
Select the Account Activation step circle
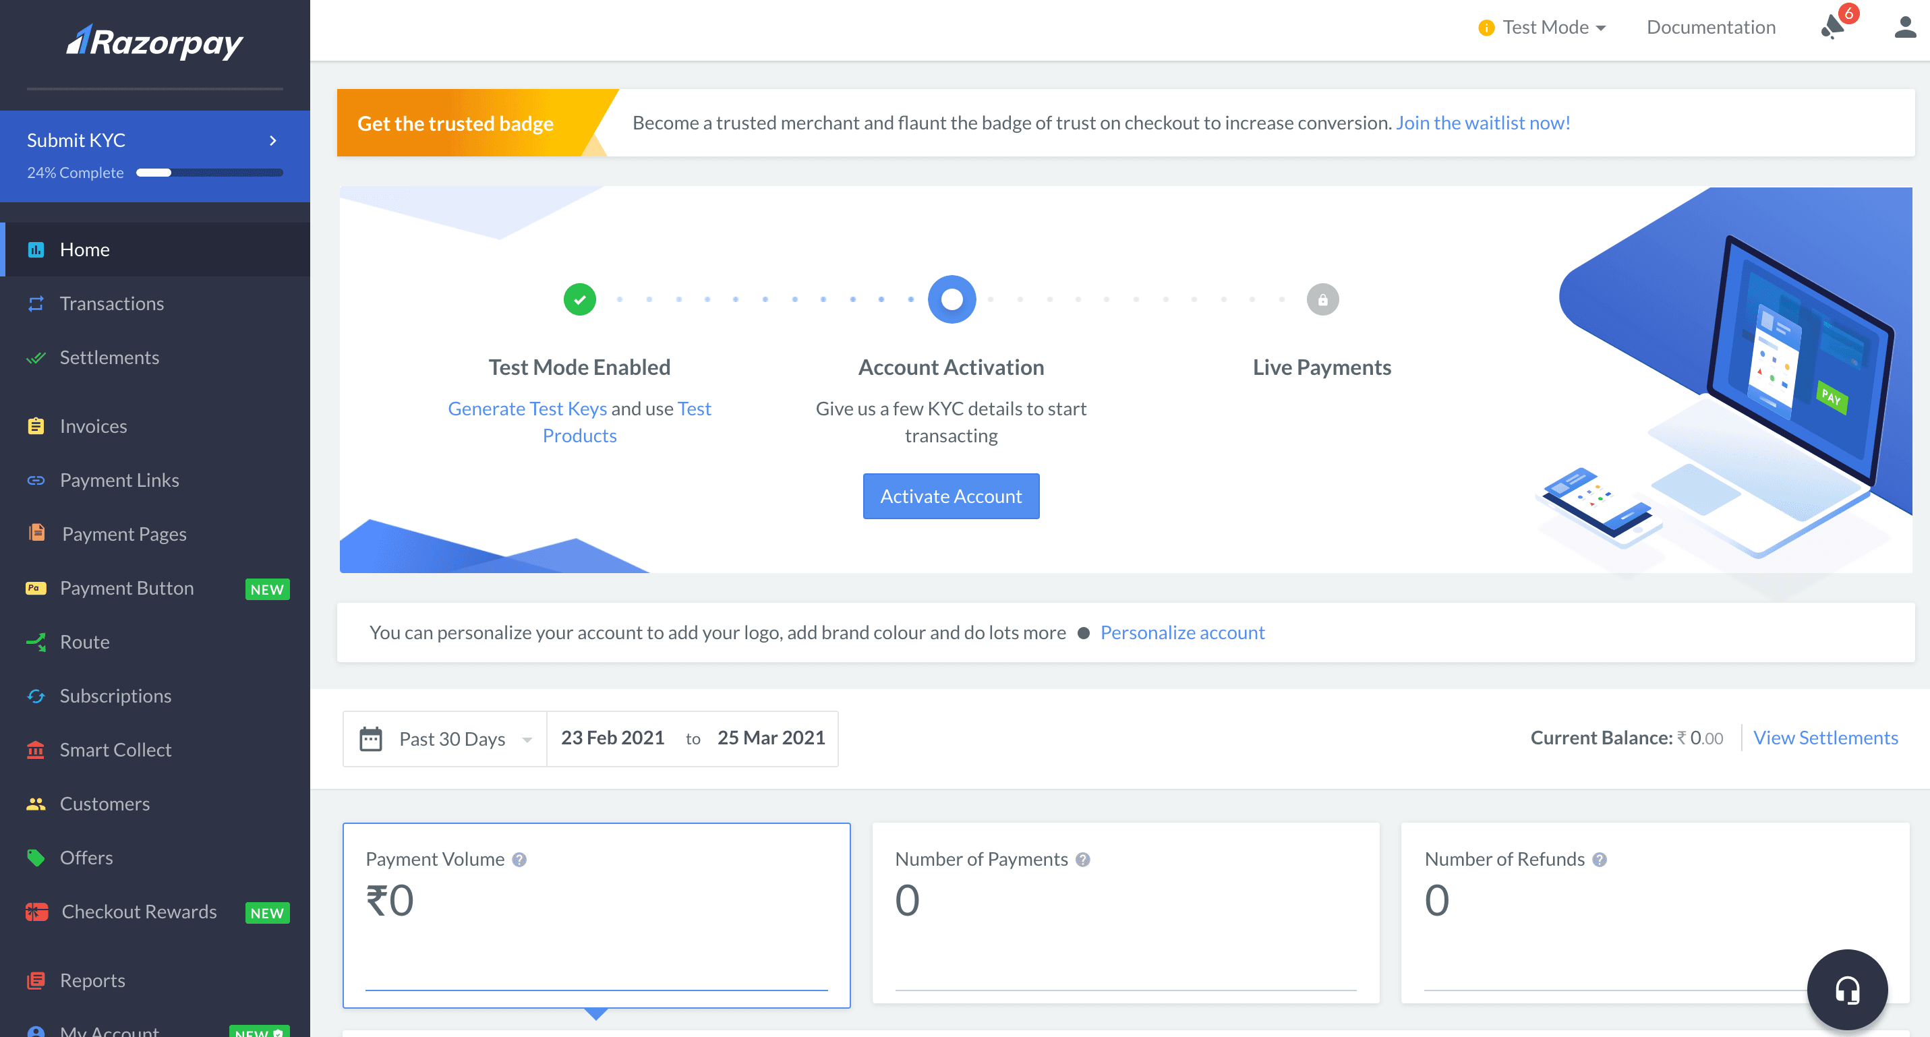pos(952,300)
